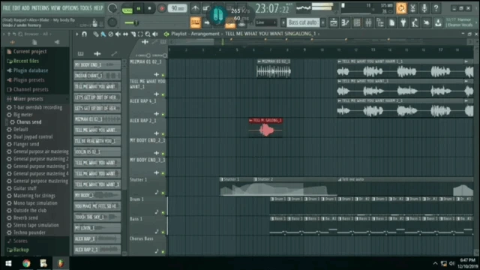Screen dimensions: 480x270
Task: Click the microphone recording icon
Action: (424, 8)
